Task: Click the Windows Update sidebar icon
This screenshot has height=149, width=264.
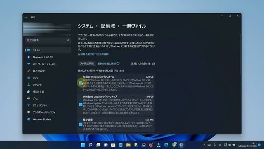Action: [x=28, y=119]
